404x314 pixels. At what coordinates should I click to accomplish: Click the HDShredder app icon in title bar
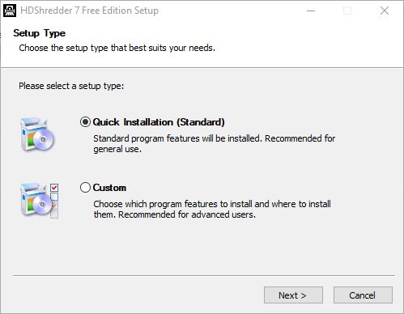(x=10, y=11)
